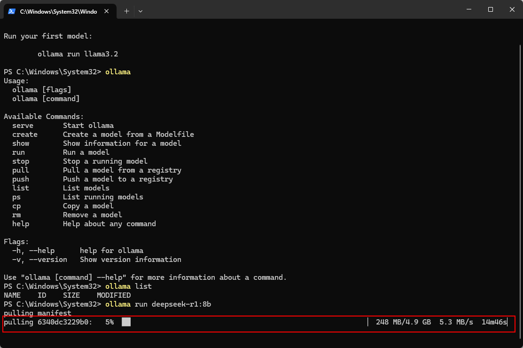523x348 pixels.
Task: Click the 'Available Commands:' heading
Action: click(x=44, y=117)
